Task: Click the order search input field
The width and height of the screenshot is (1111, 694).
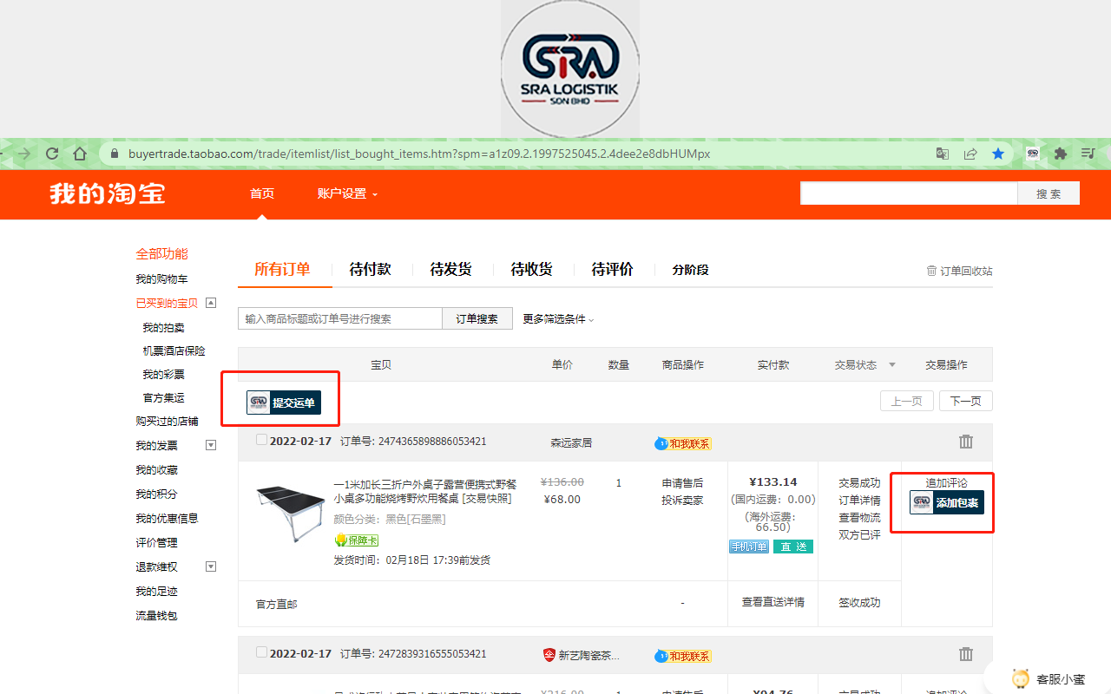Action: click(340, 318)
